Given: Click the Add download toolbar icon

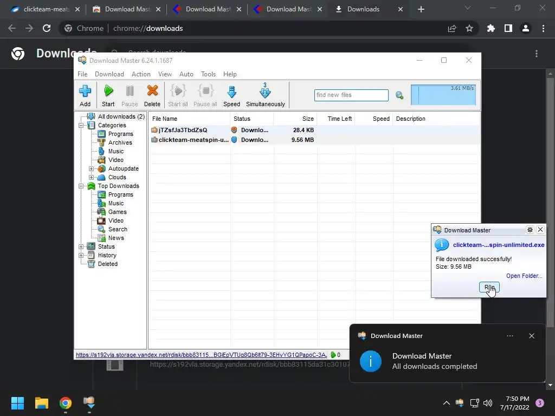Looking at the screenshot, I should click(85, 95).
